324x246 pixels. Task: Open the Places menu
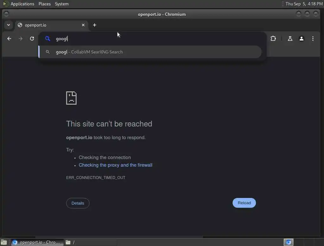44,4
